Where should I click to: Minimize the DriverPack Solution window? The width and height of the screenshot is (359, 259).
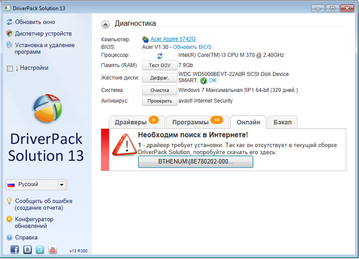(x=318, y=8)
